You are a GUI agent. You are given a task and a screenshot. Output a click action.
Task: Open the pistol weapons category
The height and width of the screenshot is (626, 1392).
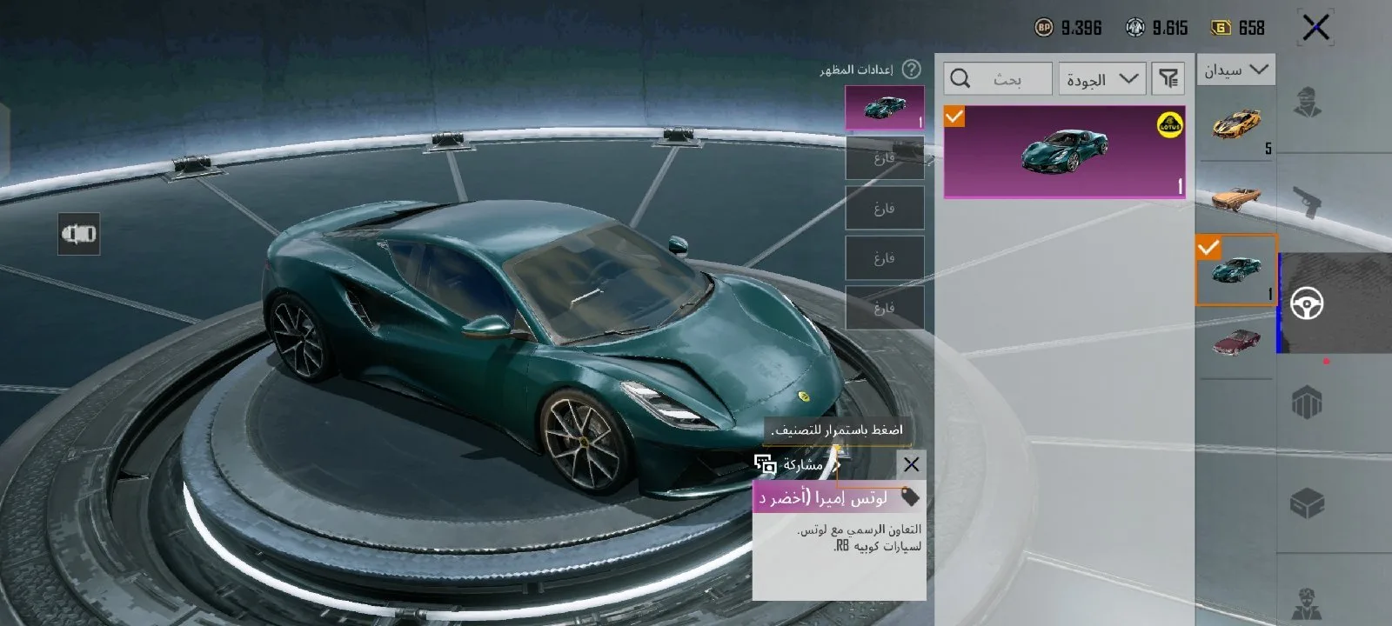pos(1308,203)
